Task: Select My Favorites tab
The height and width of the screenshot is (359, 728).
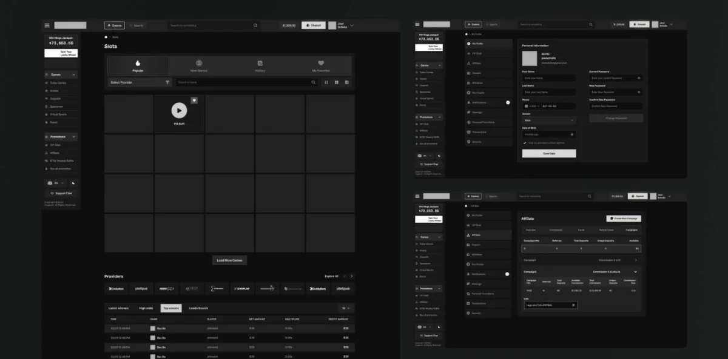Action: (x=321, y=66)
